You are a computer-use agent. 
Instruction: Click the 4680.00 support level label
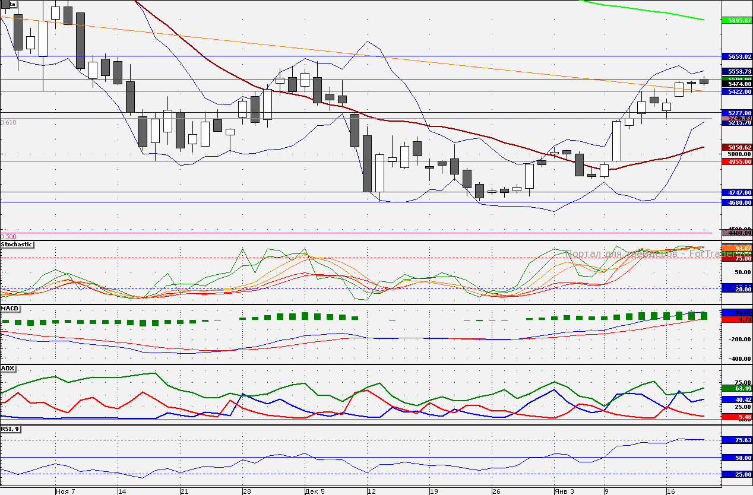736,203
